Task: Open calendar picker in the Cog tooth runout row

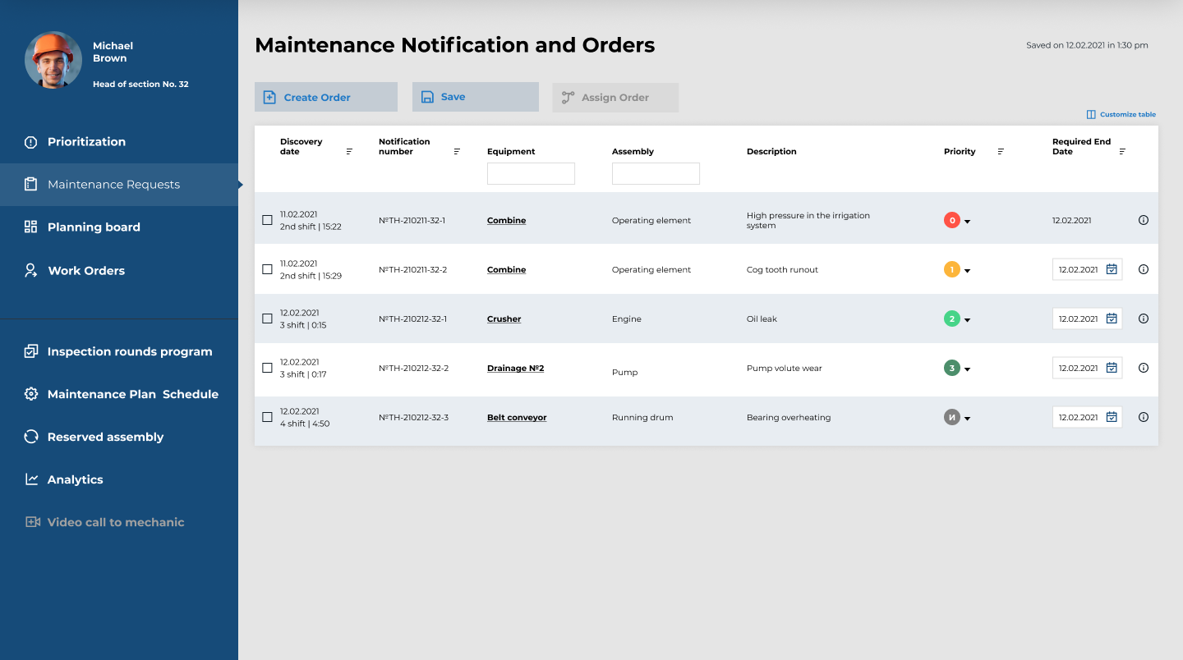Action: pyautogui.click(x=1112, y=269)
